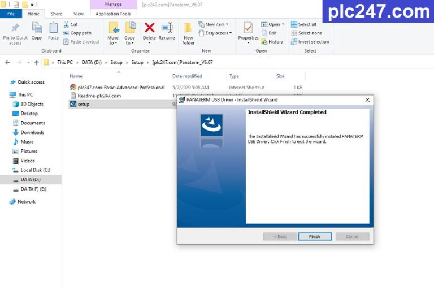The image size is (434, 290).
Task: Close the PANATERM USB Driver wizard window
Action: [367, 99]
